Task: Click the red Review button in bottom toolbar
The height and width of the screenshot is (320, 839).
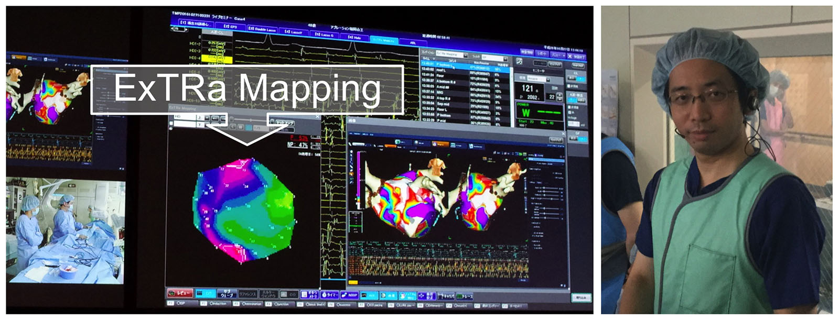Action: coord(180,294)
